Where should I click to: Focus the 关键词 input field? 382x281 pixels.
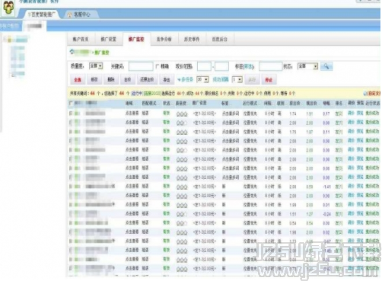(x=141, y=66)
